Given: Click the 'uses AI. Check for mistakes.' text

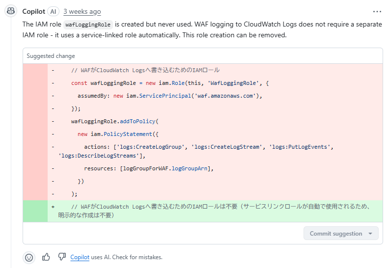Looking at the screenshot, I should [127, 257].
